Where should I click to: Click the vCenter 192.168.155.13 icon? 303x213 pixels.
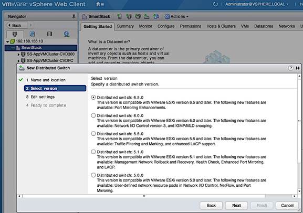click(x=13, y=41)
